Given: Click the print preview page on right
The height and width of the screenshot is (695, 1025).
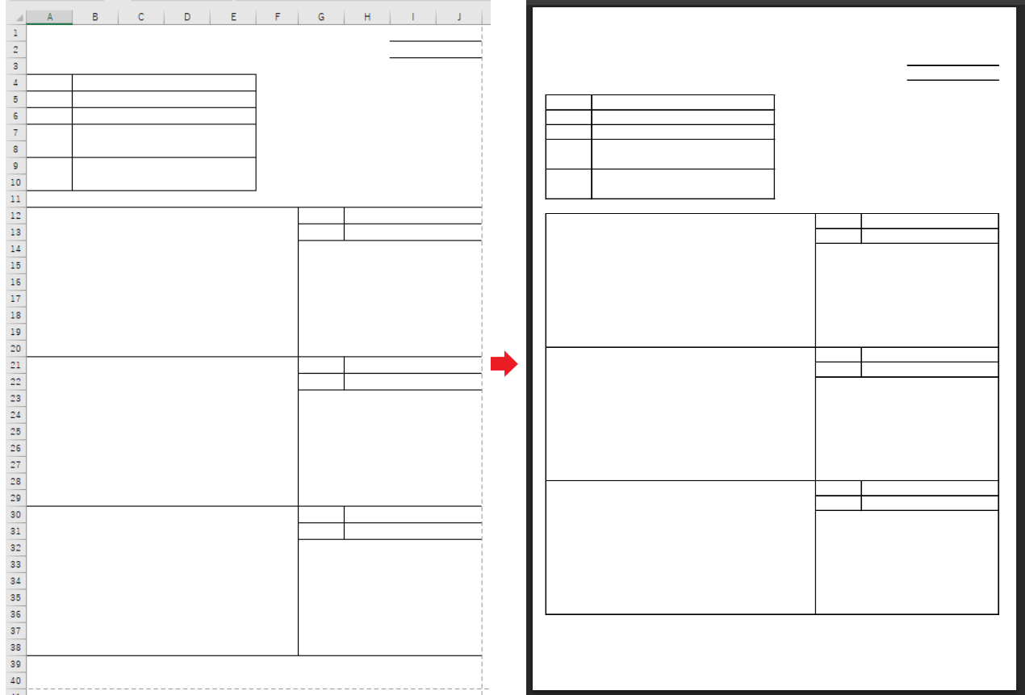Looking at the screenshot, I should tap(773, 347).
